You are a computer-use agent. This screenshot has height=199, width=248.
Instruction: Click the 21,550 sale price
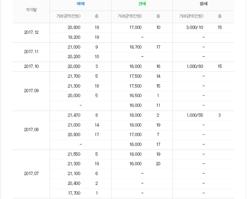click(74, 154)
